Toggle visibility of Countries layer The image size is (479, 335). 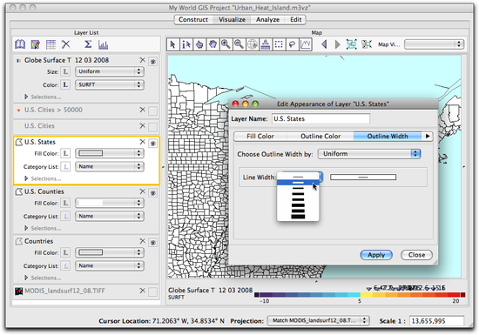coord(153,243)
